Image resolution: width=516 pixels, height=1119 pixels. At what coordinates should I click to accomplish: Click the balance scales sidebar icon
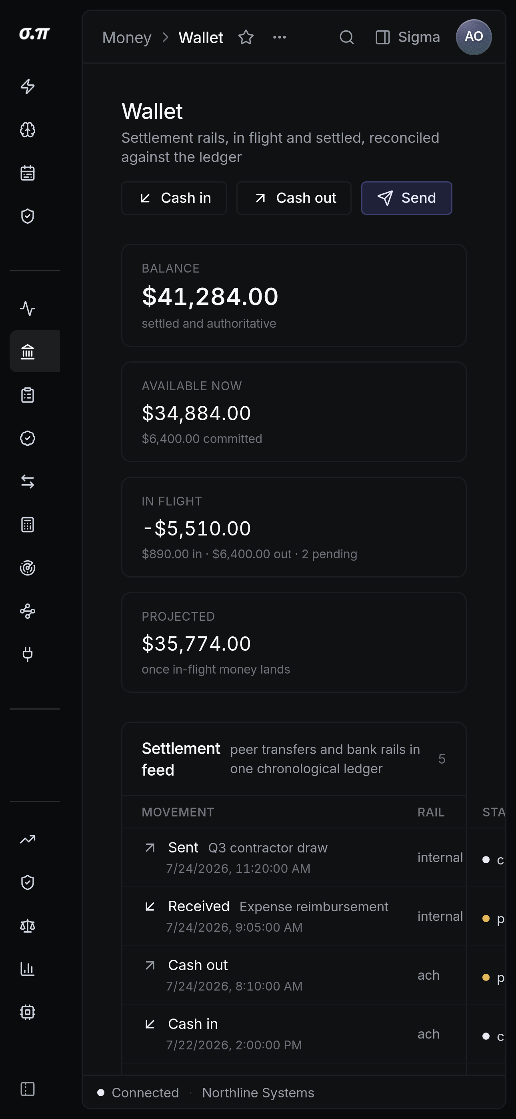click(x=28, y=926)
